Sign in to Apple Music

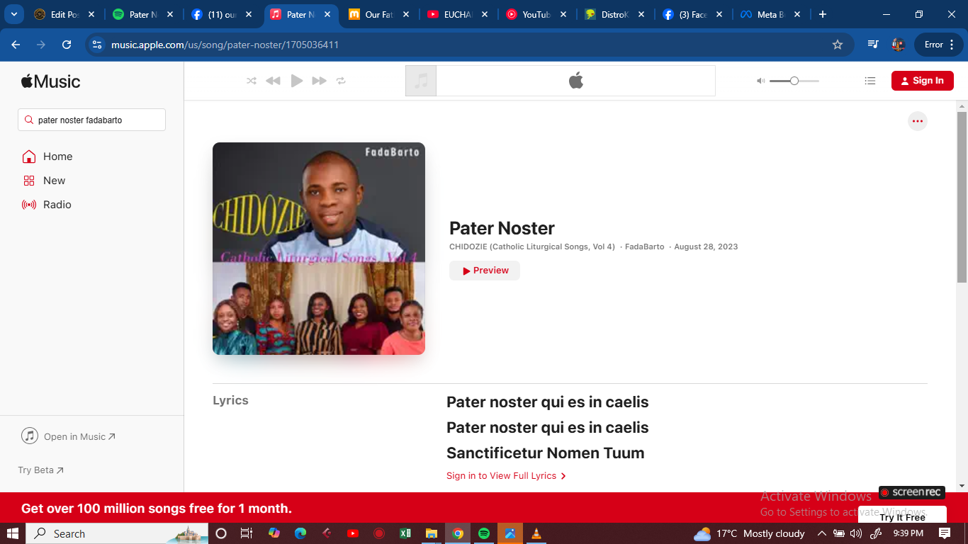(x=922, y=81)
